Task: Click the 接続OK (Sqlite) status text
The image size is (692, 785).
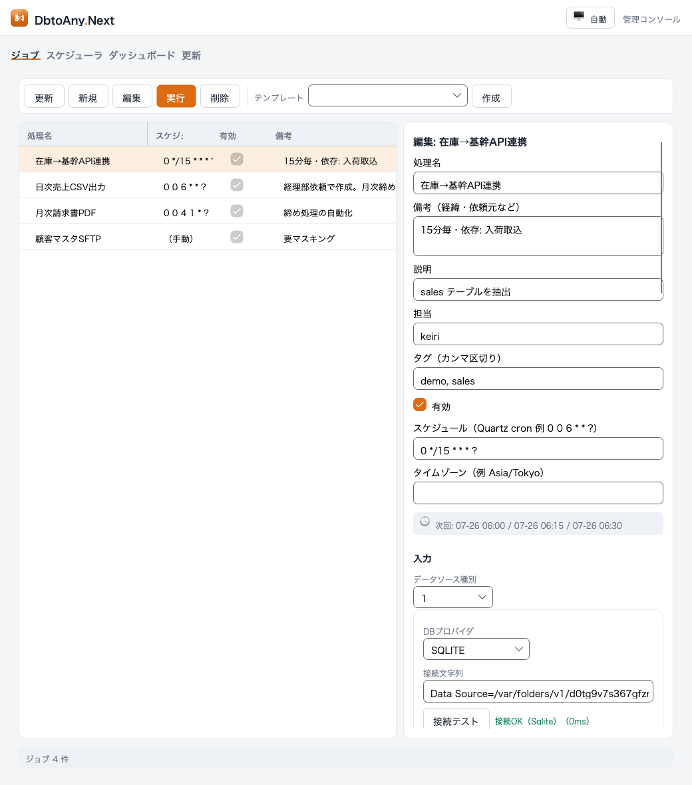Action: pos(542,721)
